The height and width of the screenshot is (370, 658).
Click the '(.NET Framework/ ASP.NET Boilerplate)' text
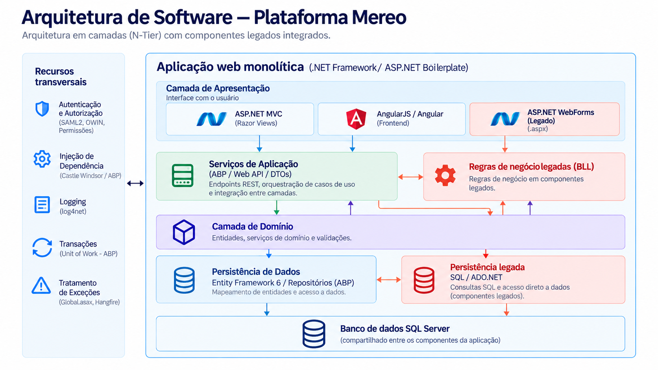pos(388,68)
